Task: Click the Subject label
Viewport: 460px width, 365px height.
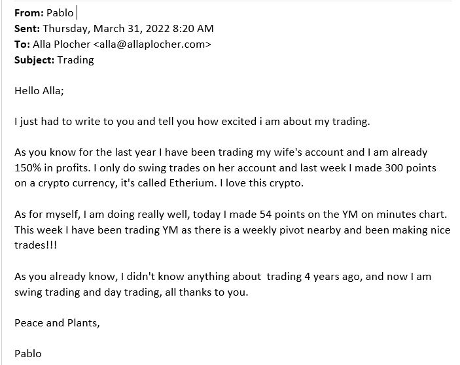Action: 34,60
